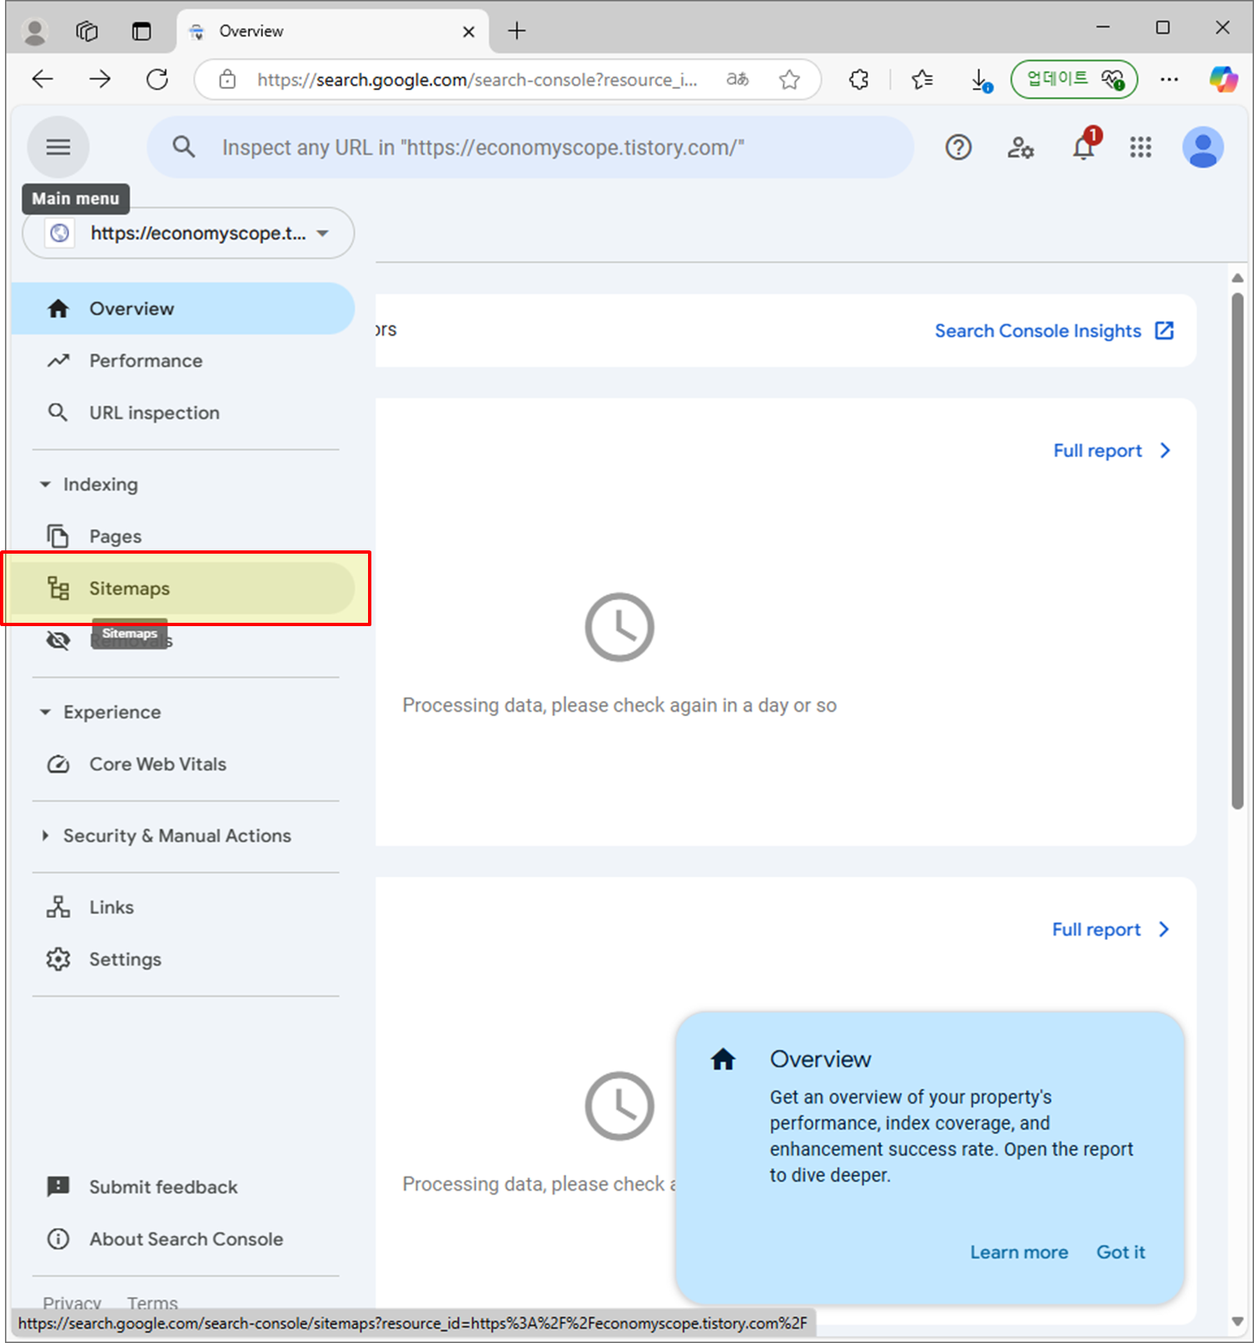Open the browser favorites list icon
This screenshot has width=1254, height=1343.
tap(922, 79)
